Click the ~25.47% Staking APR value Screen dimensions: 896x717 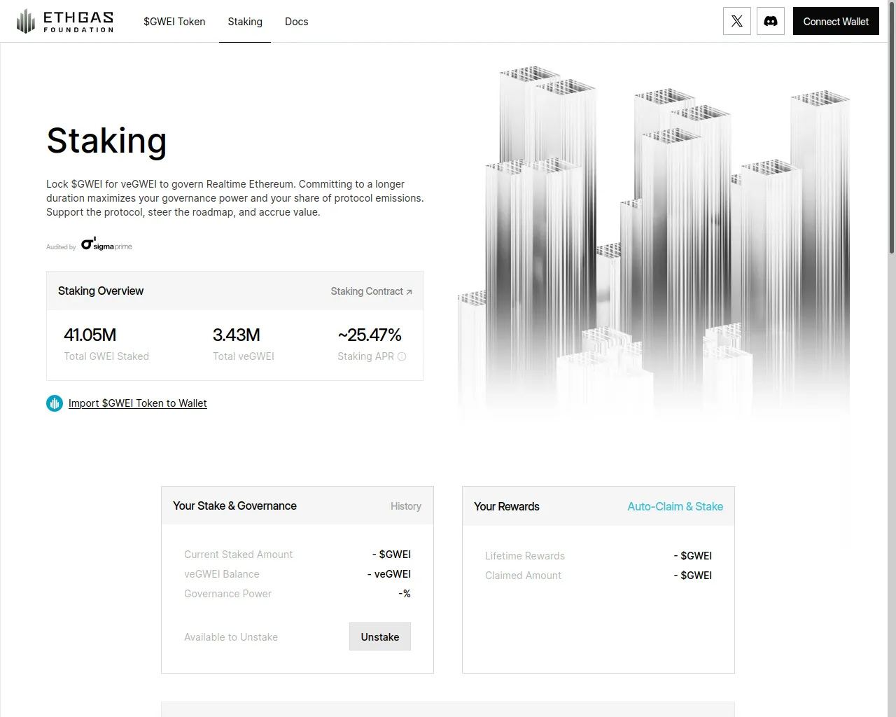[370, 335]
